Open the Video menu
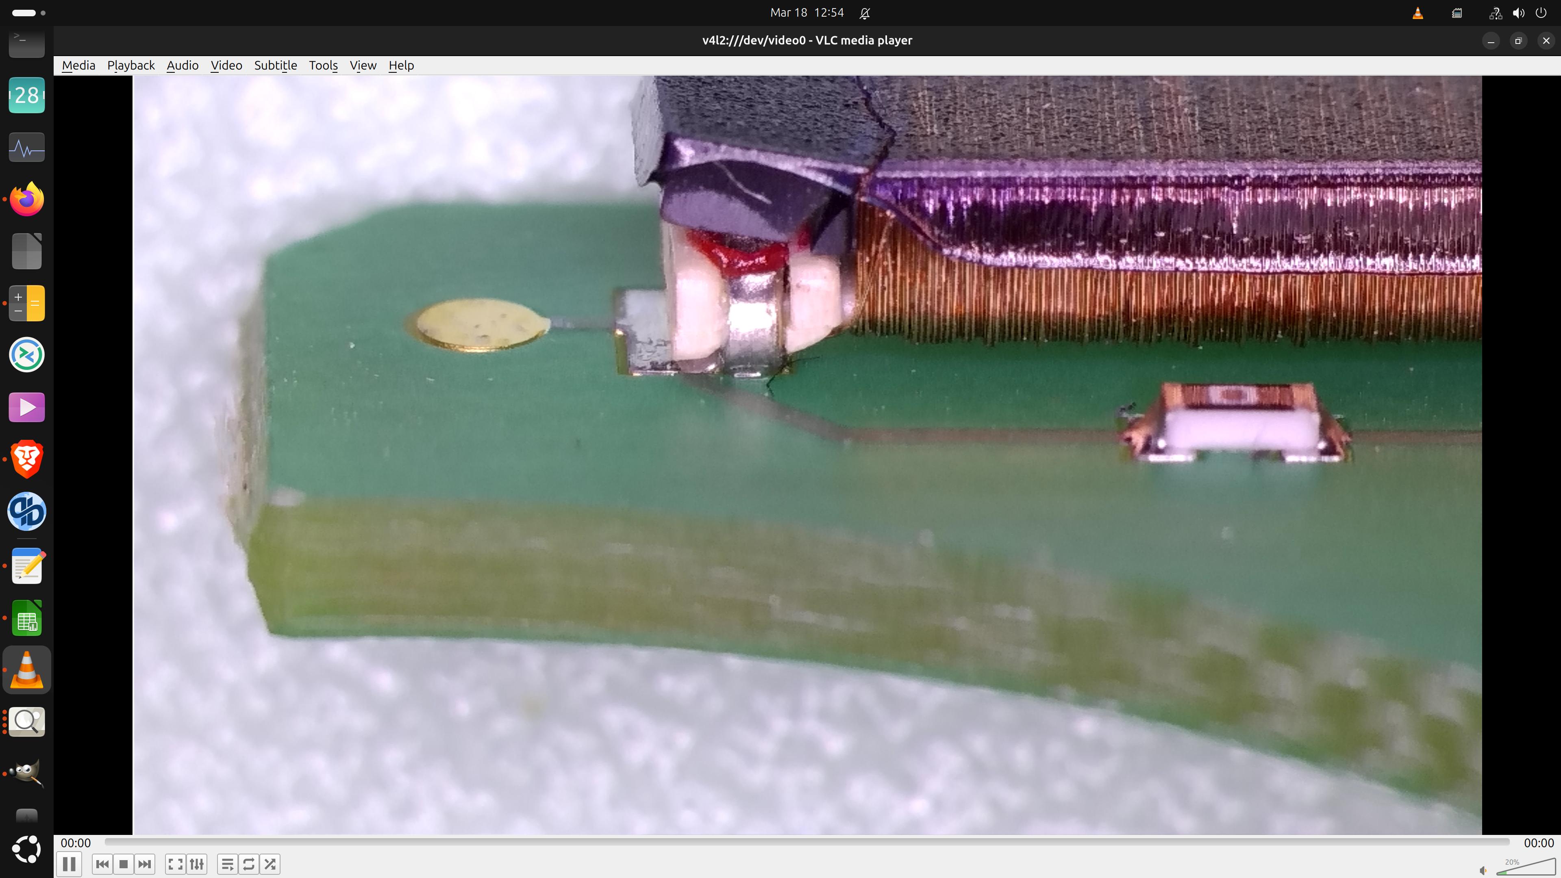Image resolution: width=1561 pixels, height=878 pixels. [226, 65]
